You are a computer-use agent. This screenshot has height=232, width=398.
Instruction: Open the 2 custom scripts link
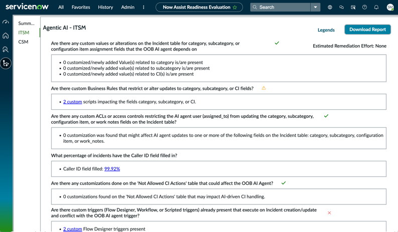coord(73,102)
